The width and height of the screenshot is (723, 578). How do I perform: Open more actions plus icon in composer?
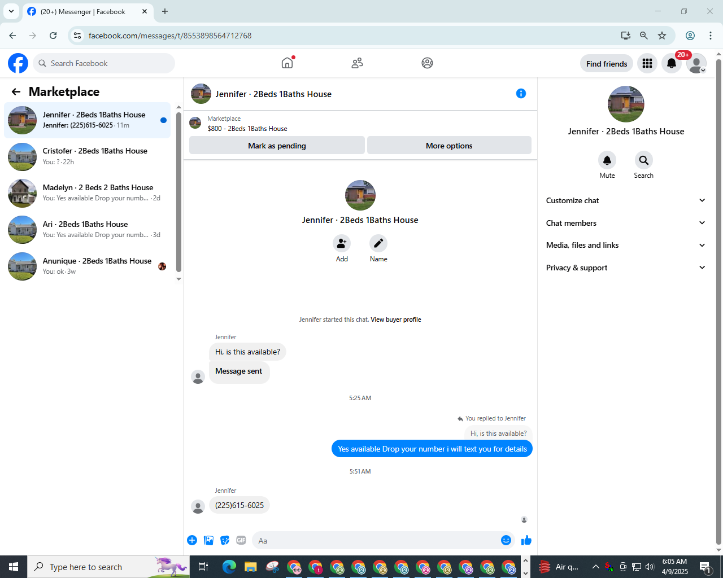click(192, 540)
